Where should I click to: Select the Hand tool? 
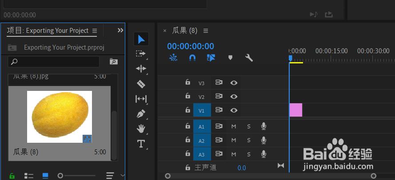(141, 129)
